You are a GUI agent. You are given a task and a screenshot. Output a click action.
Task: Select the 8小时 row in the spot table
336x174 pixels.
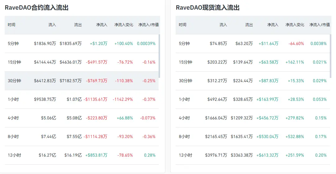point(253,136)
